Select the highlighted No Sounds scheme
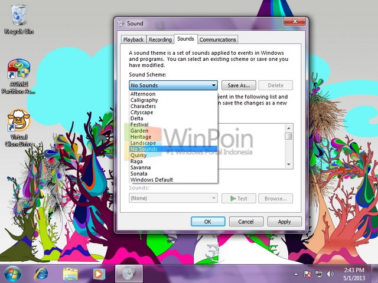 [x=173, y=149]
